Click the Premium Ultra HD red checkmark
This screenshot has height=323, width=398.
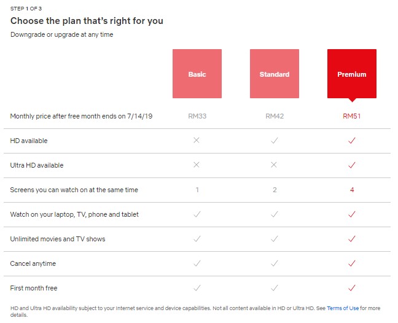click(x=352, y=165)
